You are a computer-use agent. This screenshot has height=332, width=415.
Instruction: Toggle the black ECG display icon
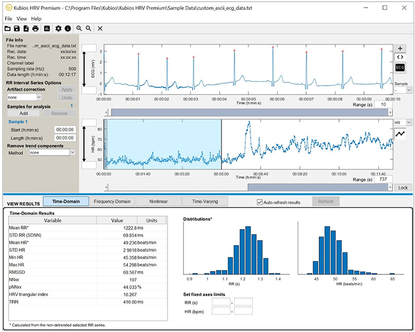tap(400, 67)
